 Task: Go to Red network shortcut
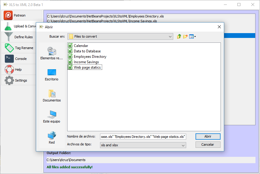click(52, 138)
